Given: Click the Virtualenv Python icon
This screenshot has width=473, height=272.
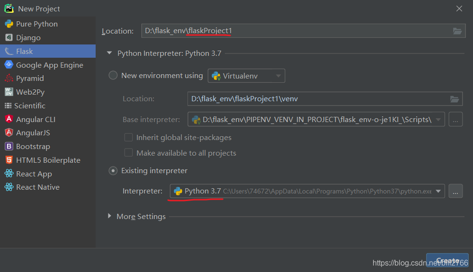Looking at the screenshot, I should (216, 76).
